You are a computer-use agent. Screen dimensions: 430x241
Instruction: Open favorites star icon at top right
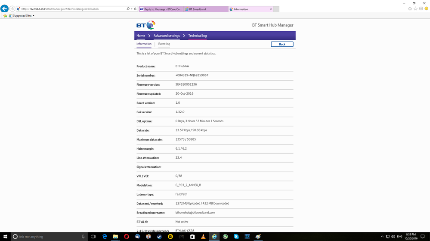click(415, 9)
